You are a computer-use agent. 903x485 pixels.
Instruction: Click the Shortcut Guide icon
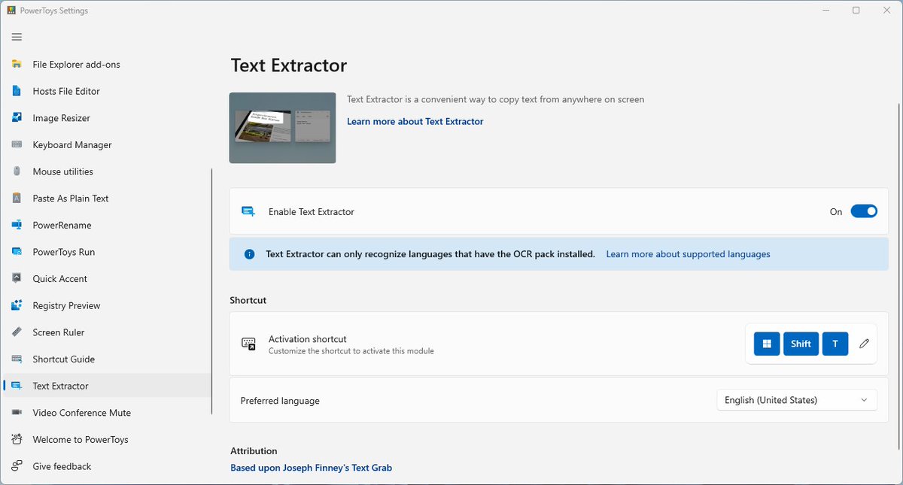click(x=17, y=359)
